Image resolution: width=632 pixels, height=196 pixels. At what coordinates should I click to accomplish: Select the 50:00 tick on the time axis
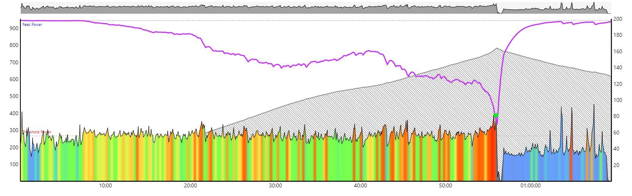(x=445, y=186)
